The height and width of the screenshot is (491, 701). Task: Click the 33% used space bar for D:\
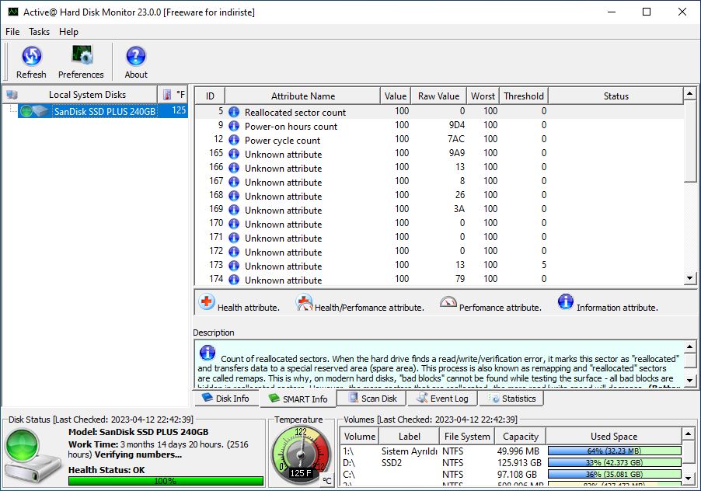click(614, 462)
